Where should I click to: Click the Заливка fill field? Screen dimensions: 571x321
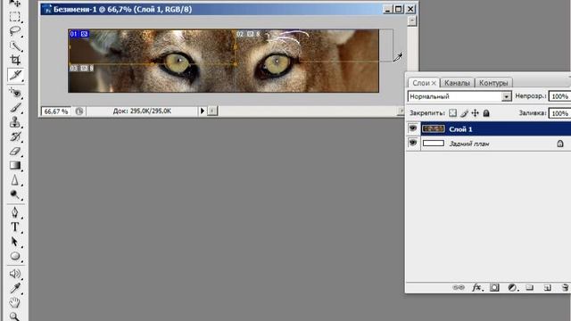(559, 113)
